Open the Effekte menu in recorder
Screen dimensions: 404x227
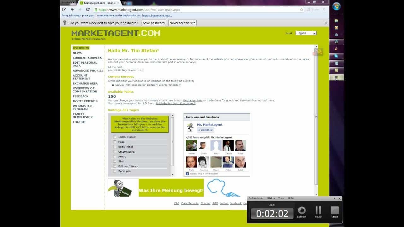coord(271,198)
